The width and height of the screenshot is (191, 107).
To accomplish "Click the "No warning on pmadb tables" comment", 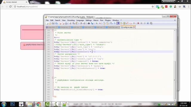I will (71, 87).
